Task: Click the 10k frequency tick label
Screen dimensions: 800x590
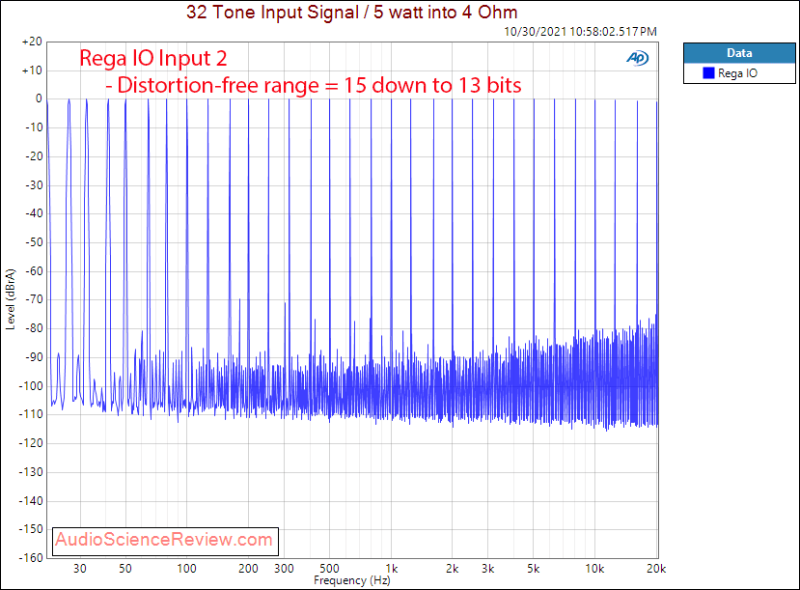Action: click(594, 569)
